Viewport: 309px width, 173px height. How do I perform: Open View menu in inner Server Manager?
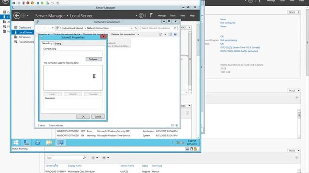tap(183, 16)
